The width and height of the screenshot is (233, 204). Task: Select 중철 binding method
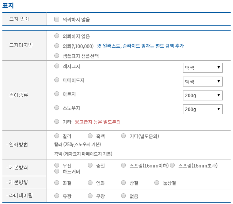(x=90, y=165)
